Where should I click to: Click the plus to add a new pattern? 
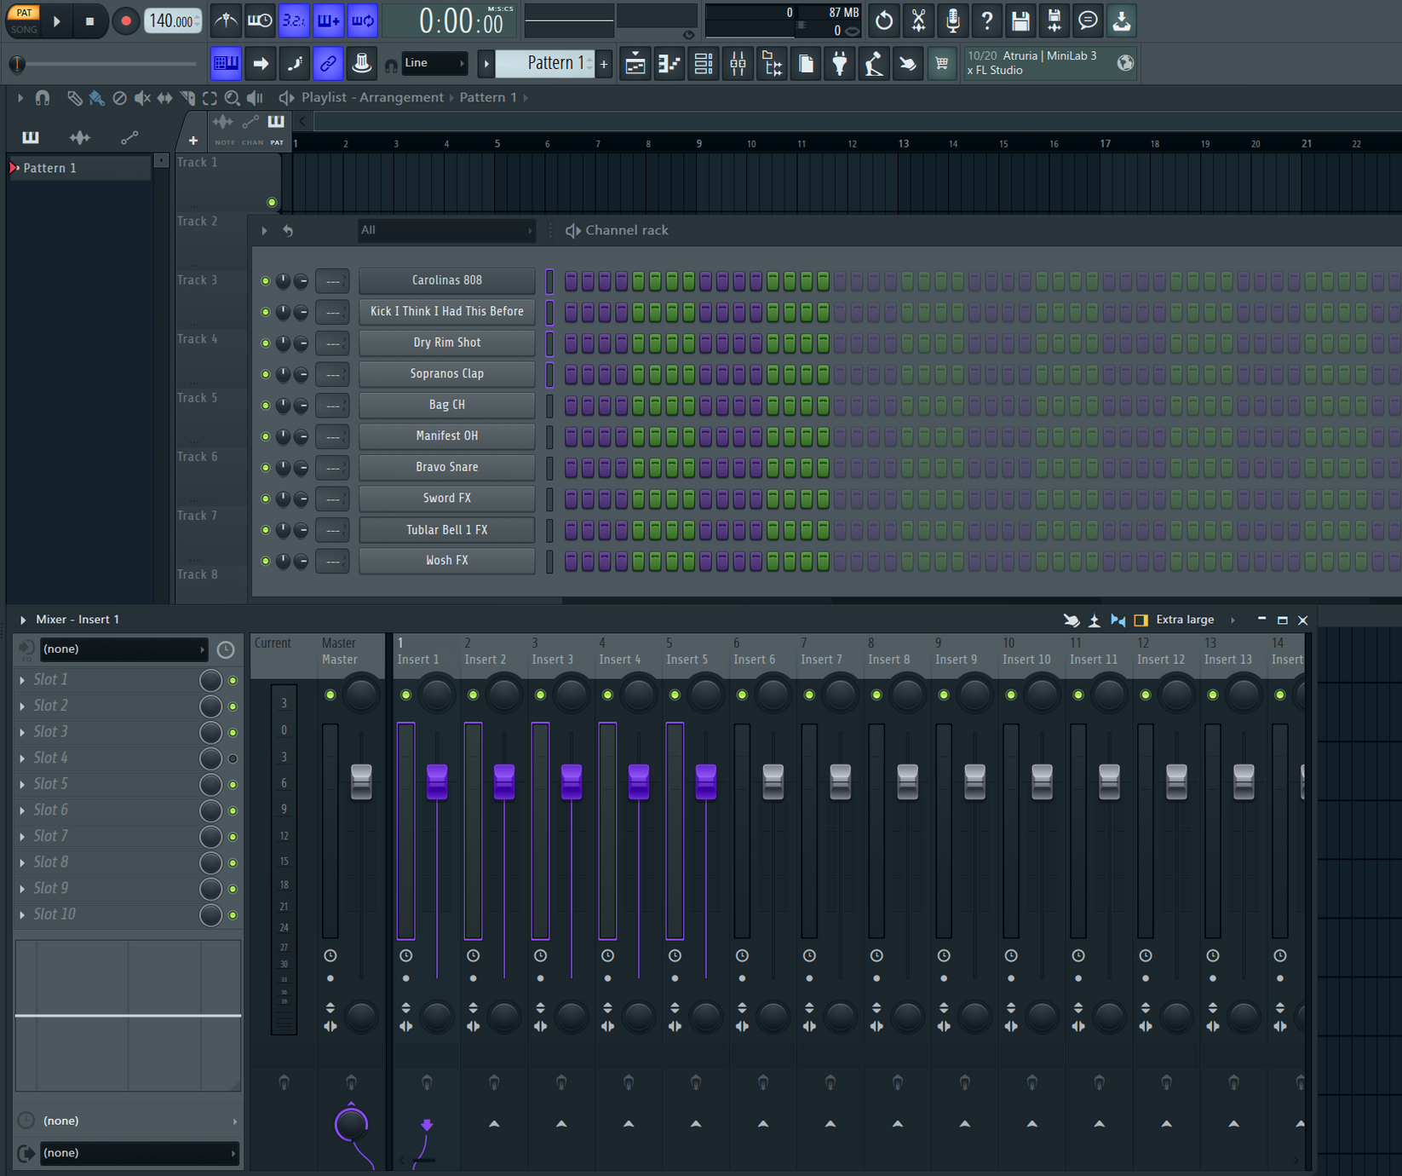pos(603,63)
